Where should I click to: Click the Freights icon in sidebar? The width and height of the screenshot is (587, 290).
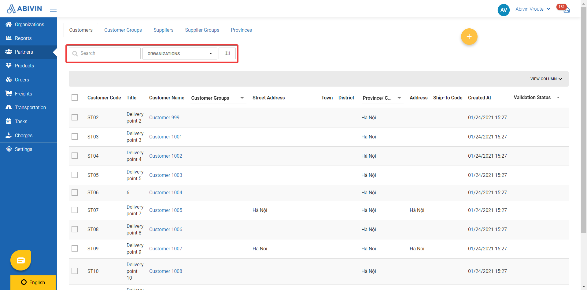coord(9,93)
